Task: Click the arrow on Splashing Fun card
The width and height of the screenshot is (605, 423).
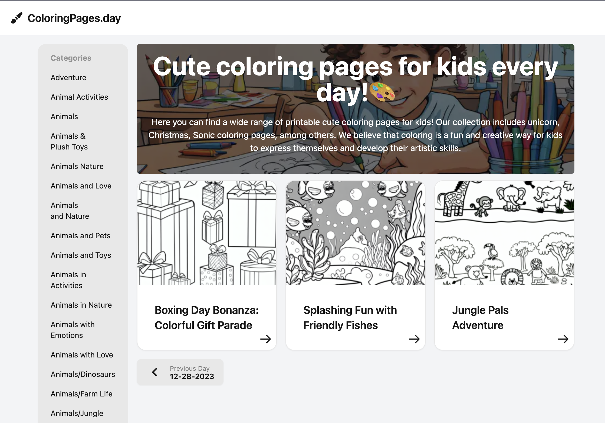Action: [x=414, y=339]
